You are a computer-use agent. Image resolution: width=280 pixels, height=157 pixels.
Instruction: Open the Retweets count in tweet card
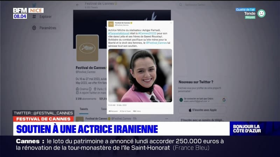pos(113,111)
